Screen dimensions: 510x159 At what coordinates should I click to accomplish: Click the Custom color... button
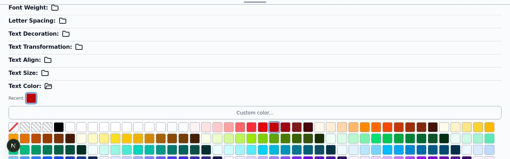(x=255, y=113)
